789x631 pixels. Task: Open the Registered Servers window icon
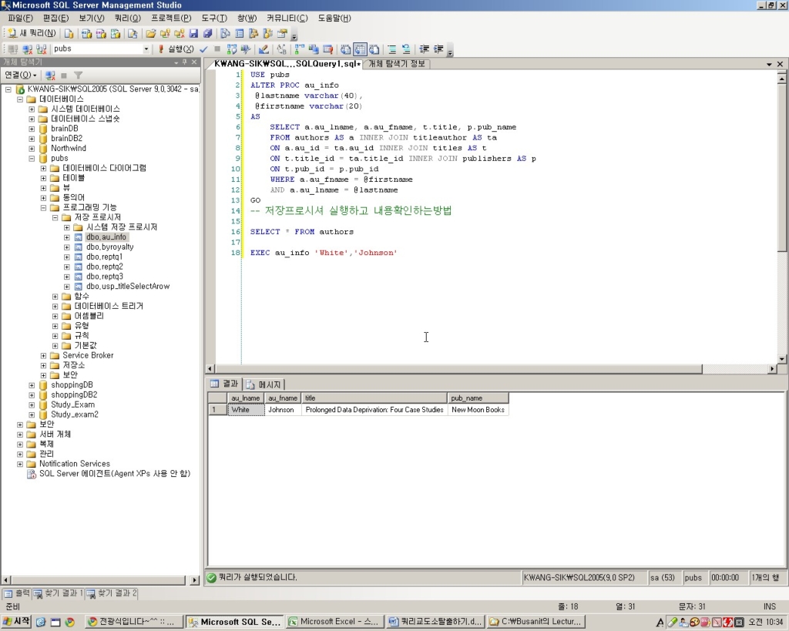[x=226, y=34]
